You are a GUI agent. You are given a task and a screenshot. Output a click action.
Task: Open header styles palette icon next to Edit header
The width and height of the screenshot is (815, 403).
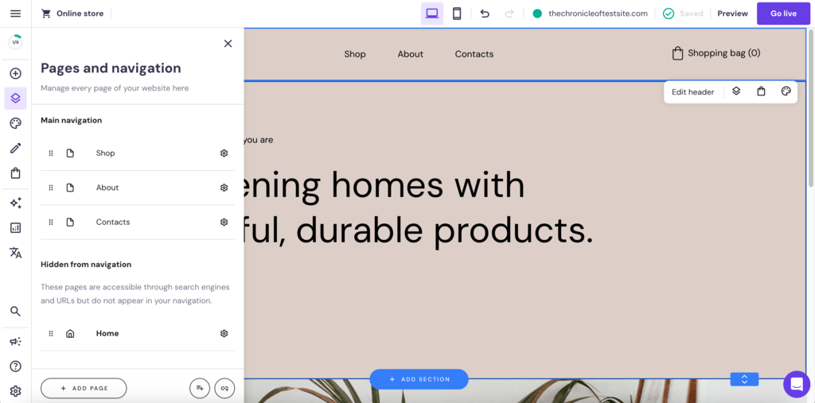point(786,91)
